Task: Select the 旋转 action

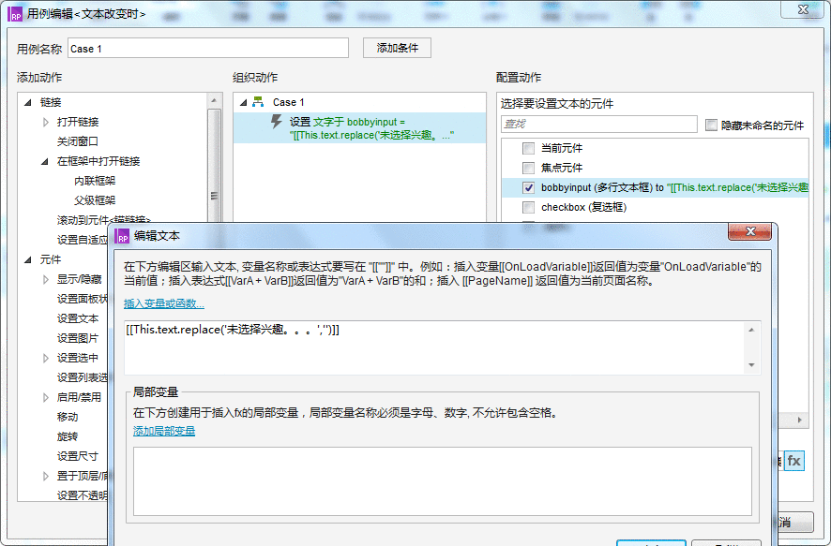Action: pyautogui.click(x=68, y=436)
